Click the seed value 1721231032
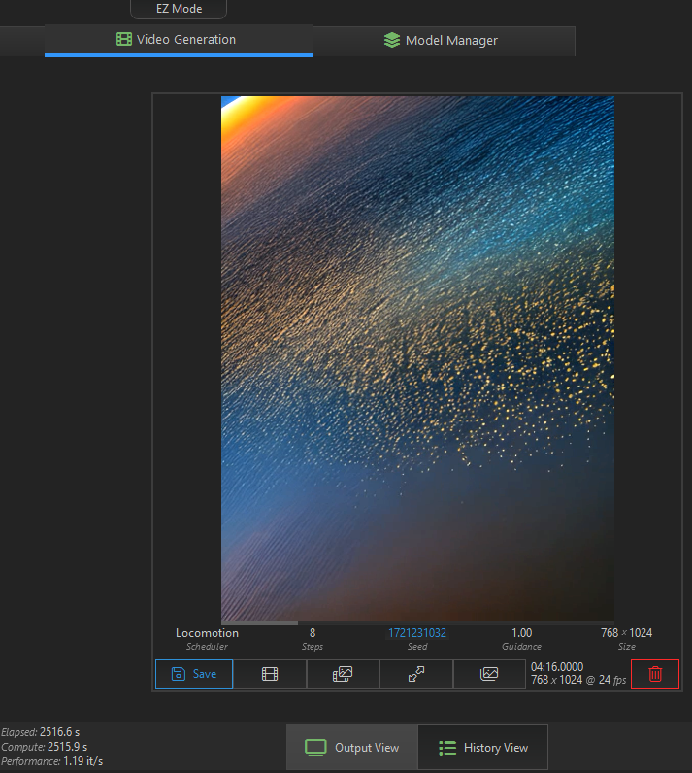The height and width of the screenshot is (773, 692). pyautogui.click(x=417, y=633)
